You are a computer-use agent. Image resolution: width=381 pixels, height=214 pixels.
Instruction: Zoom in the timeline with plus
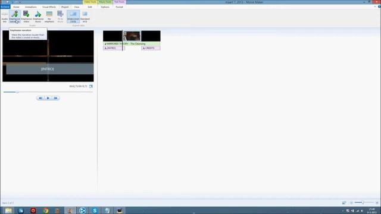377,203
